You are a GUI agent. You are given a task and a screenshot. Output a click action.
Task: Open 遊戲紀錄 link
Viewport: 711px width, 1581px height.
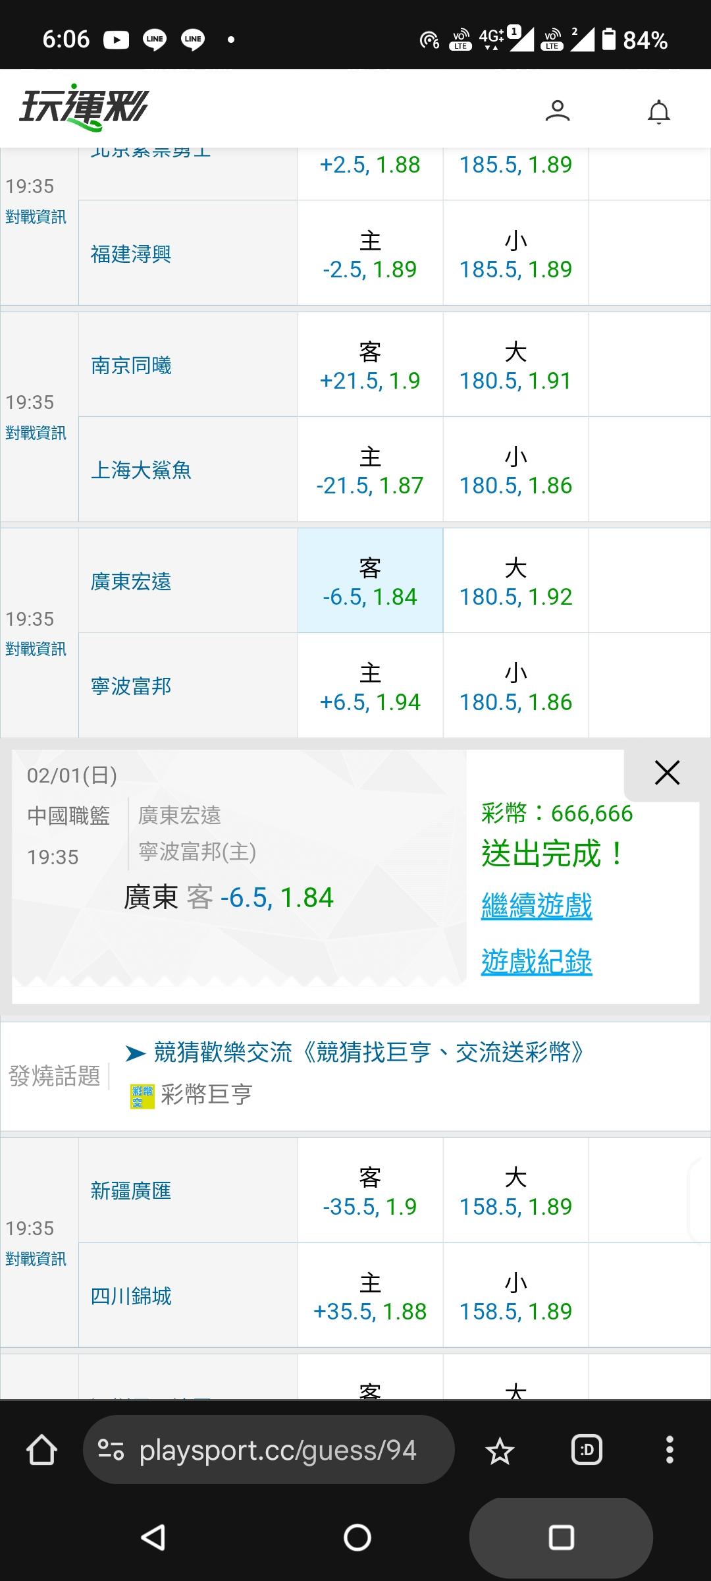tap(537, 962)
